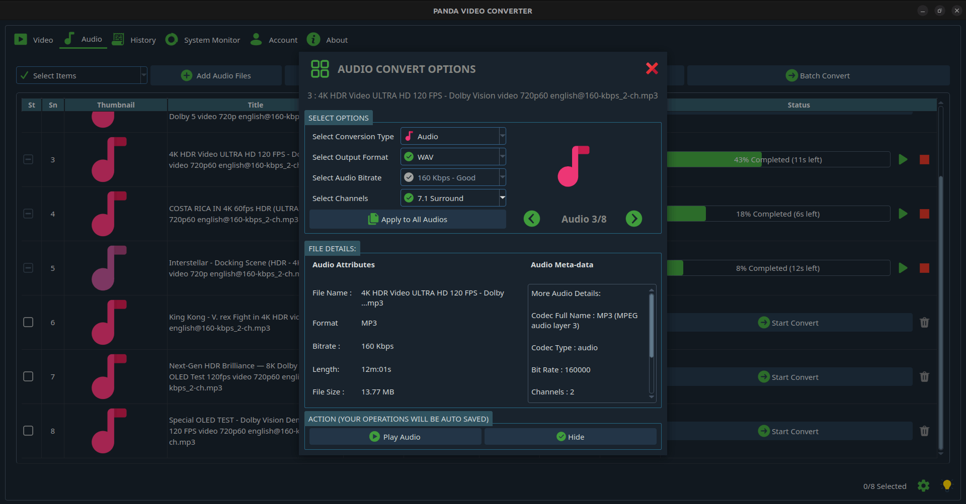The width and height of the screenshot is (966, 504).
Task: Stop conversion for row 4
Action: (x=924, y=214)
